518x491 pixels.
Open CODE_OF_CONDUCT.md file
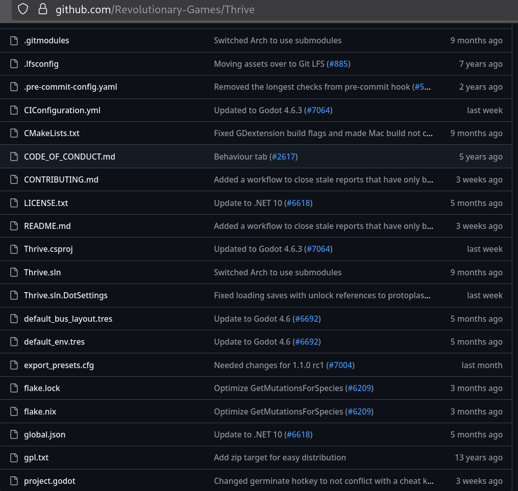[x=70, y=157]
